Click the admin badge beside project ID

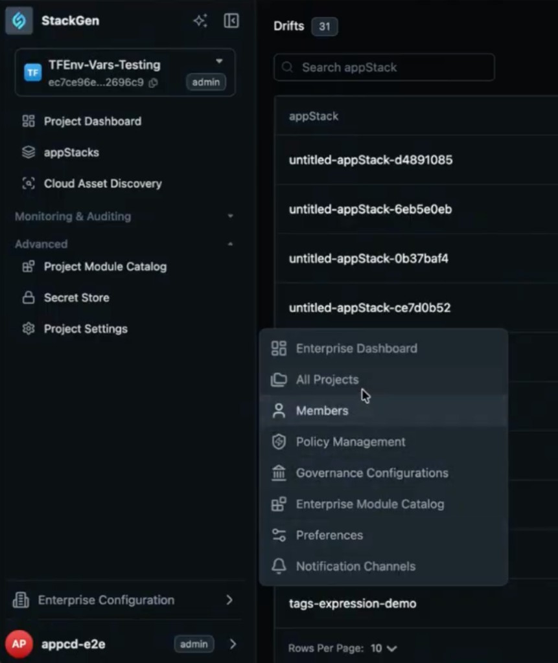tap(205, 82)
